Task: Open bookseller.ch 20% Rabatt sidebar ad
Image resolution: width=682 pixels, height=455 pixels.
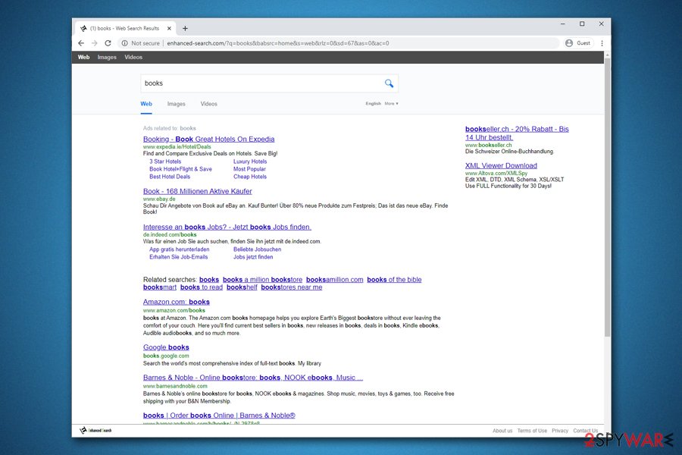Action: click(x=517, y=133)
